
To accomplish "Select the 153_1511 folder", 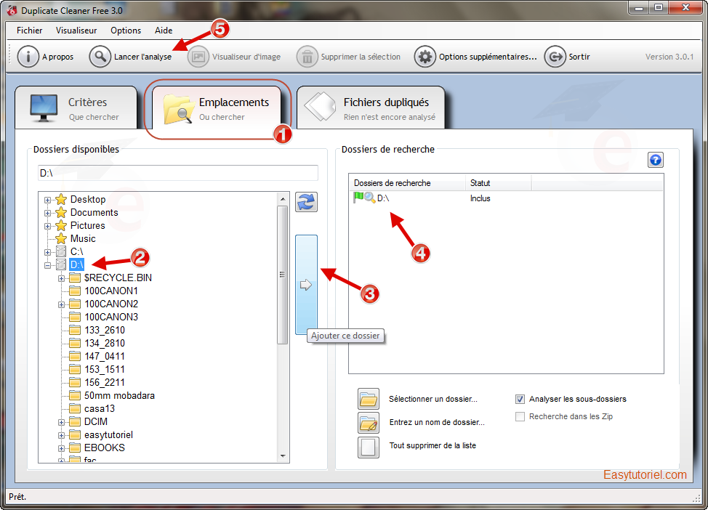I will 105,369.
